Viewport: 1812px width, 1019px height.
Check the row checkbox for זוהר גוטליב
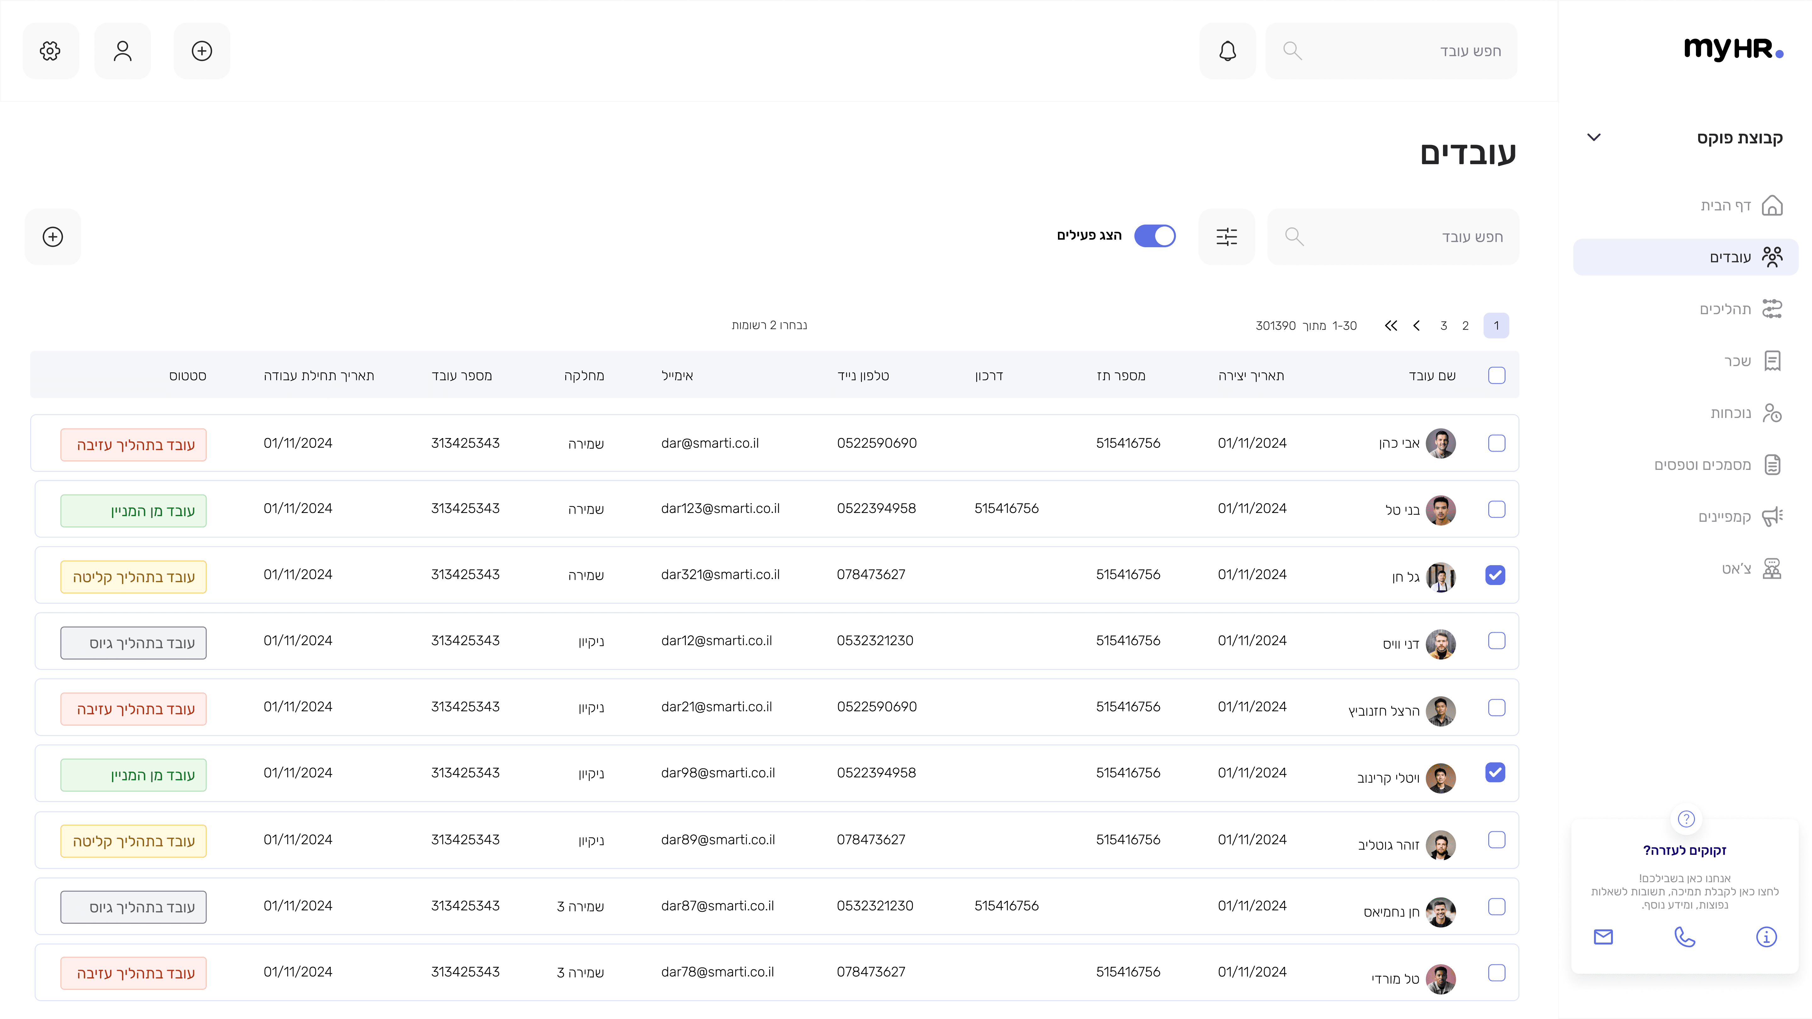1497,840
